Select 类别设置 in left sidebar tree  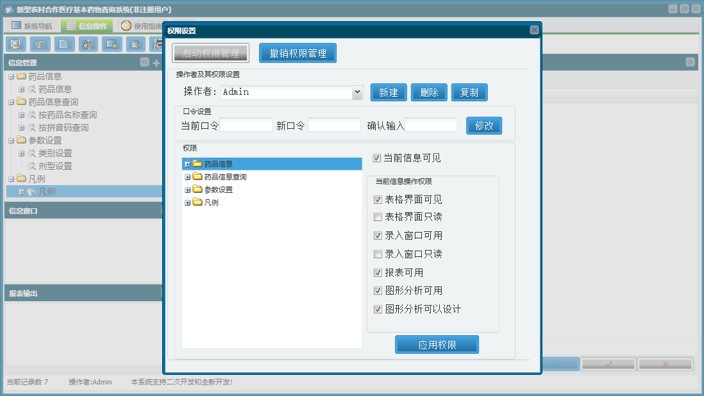pos(54,153)
